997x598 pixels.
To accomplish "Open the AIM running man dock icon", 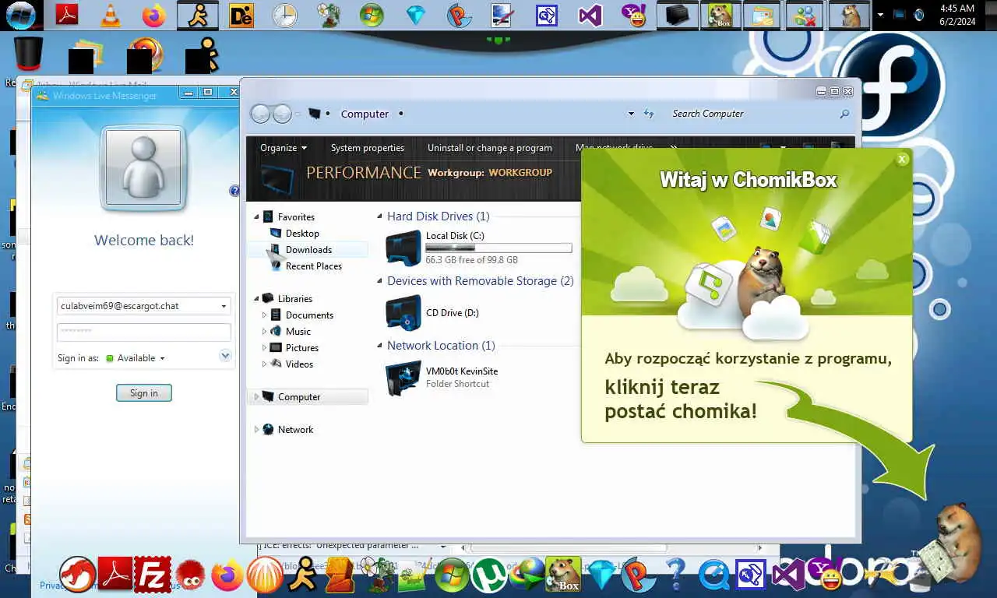I will point(302,575).
